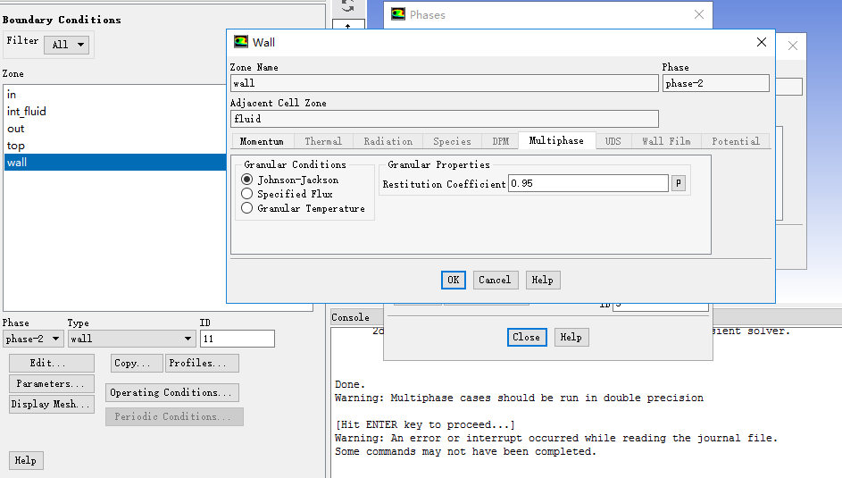The width and height of the screenshot is (842, 478).
Task: Select the 'top' zone in list
Action: [16, 146]
